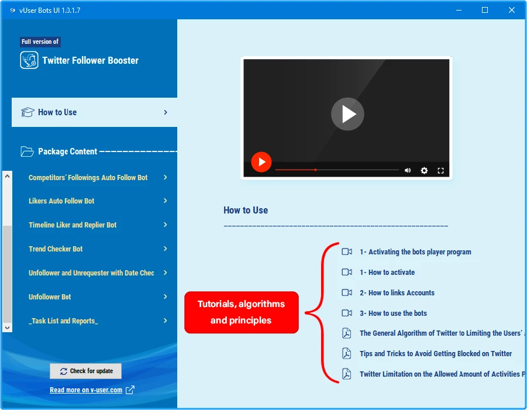
Task: Click the Package Content header
Action: [67, 151]
